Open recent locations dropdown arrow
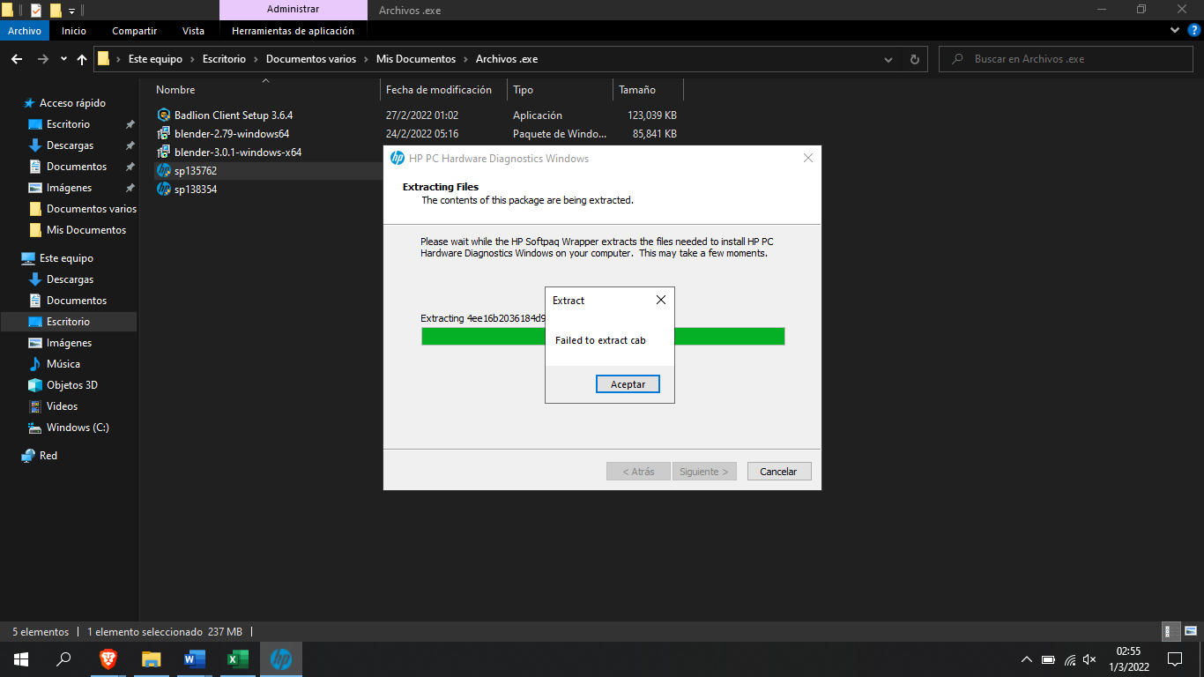This screenshot has width=1204, height=677. 63,59
